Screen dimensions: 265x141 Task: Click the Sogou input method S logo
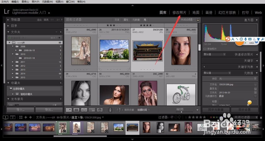pos(228,39)
